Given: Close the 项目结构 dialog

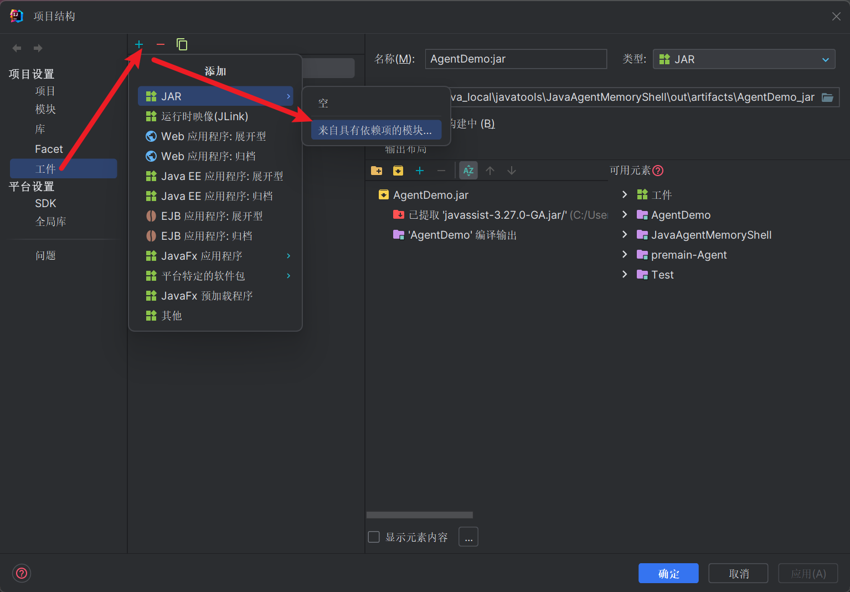Looking at the screenshot, I should point(836,17).
